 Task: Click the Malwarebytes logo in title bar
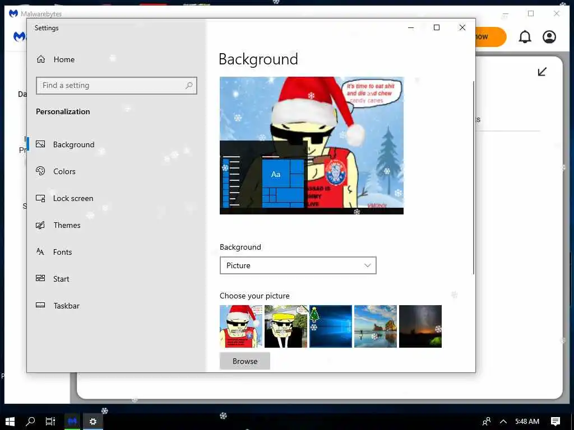point(13,13)
